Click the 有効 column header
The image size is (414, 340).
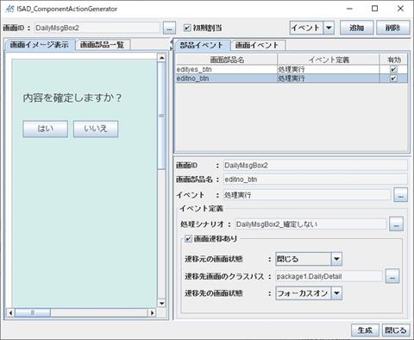pos(394,60)
